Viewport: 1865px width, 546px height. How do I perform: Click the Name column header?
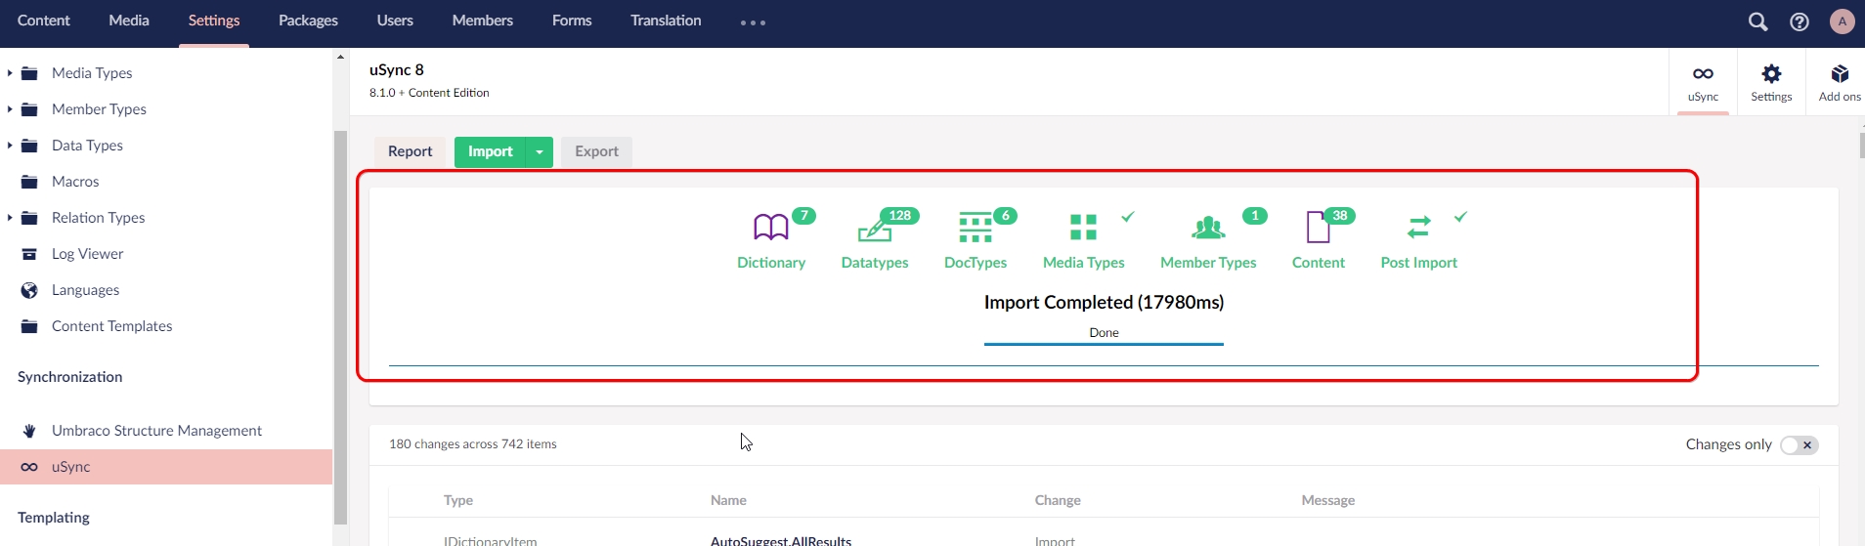(x=728, y=500)
